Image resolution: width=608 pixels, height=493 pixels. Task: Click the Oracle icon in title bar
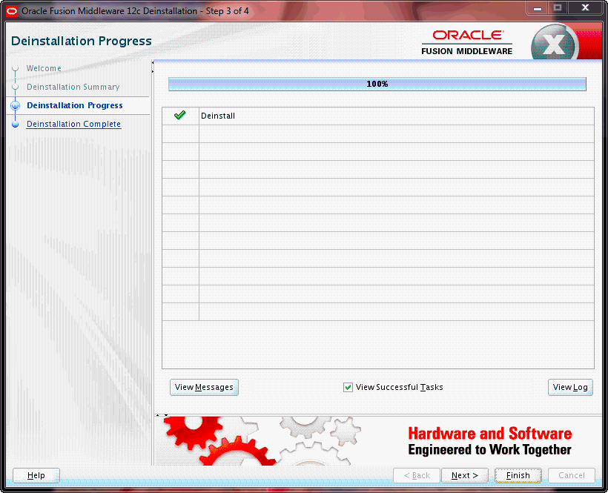tap(12, 11)
